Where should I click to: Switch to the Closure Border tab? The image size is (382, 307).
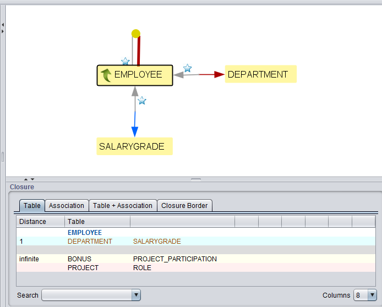tap(184, 206)
